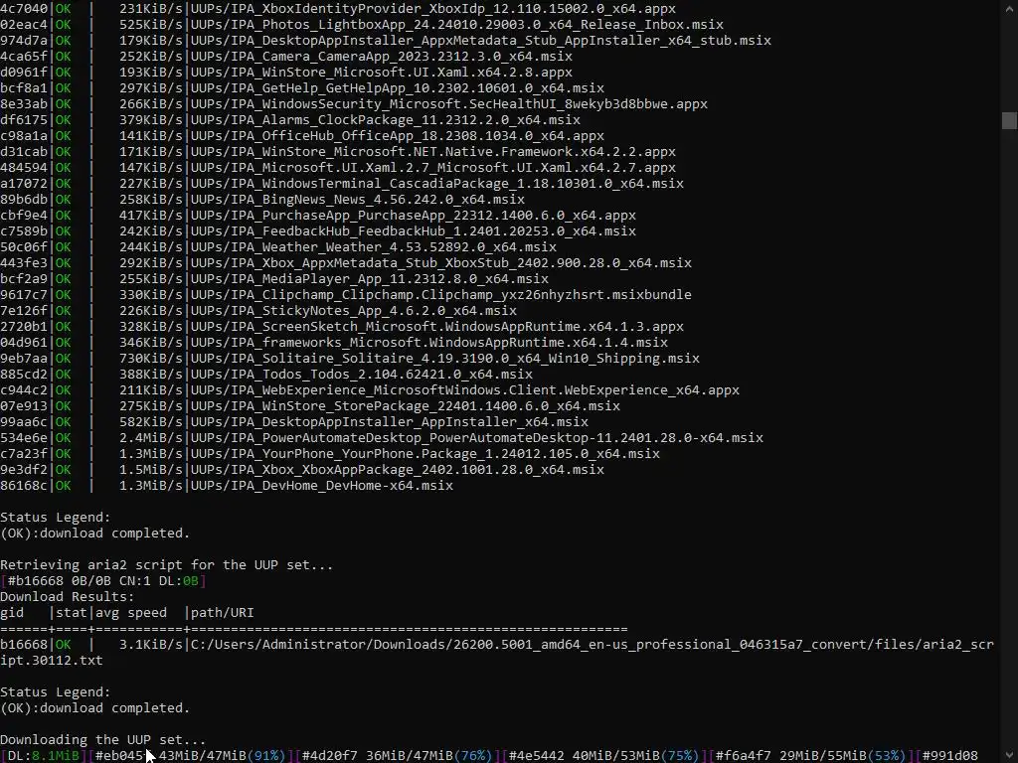This screenshot has height=763, width=1018.
Task: Click the 'path/URI' column header
Action: (x=222, y=612)
